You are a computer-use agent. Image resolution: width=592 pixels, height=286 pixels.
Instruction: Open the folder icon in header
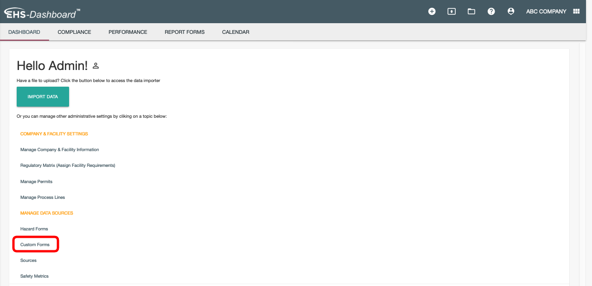[471, 12]
